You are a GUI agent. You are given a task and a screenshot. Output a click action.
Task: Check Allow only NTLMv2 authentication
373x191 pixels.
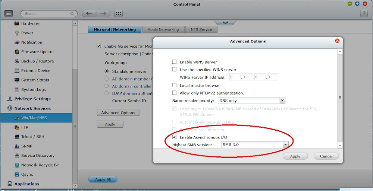(x=174, y=93)
